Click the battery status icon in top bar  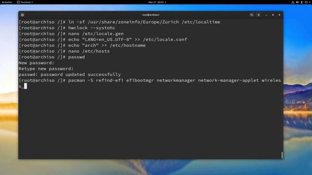coord(302,2)
